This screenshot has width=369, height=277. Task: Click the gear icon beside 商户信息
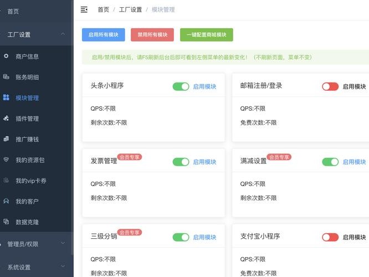6,56
